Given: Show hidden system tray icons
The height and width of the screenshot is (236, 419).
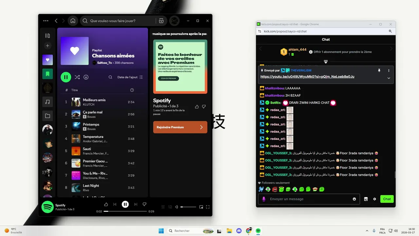Looking at the screenshot, I should 367,231.
